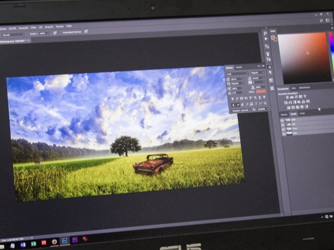This screenshot has height=250, width=334.
Task: Add a Levels adjustment layer
Action: [292, 97]
